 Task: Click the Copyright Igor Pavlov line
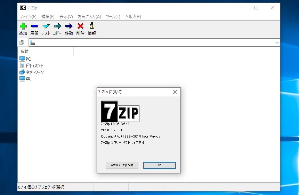coord(131,136)
